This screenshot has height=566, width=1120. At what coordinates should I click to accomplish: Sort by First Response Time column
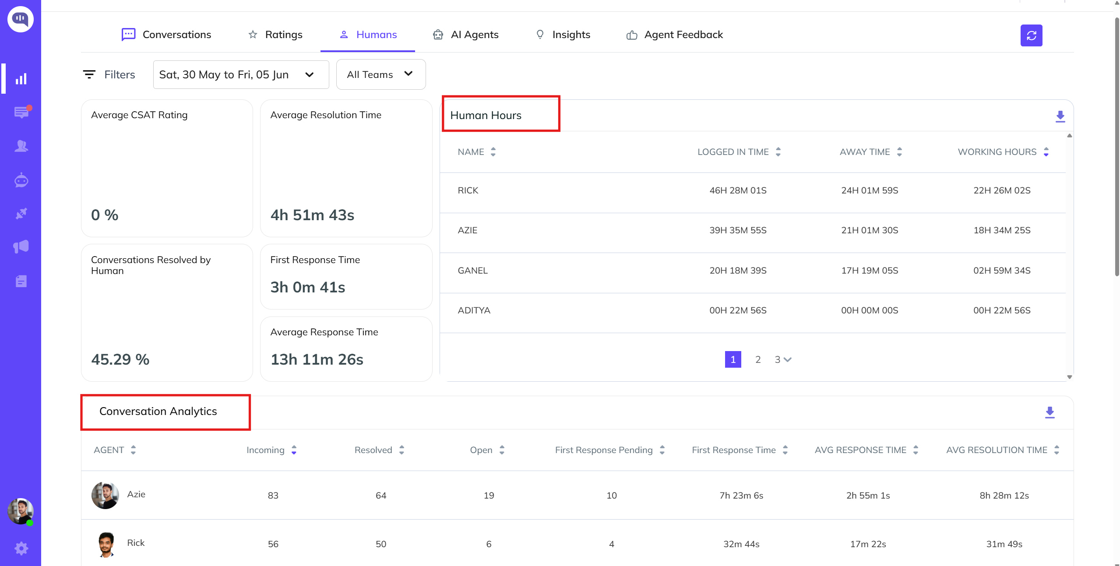click(785, 450)
